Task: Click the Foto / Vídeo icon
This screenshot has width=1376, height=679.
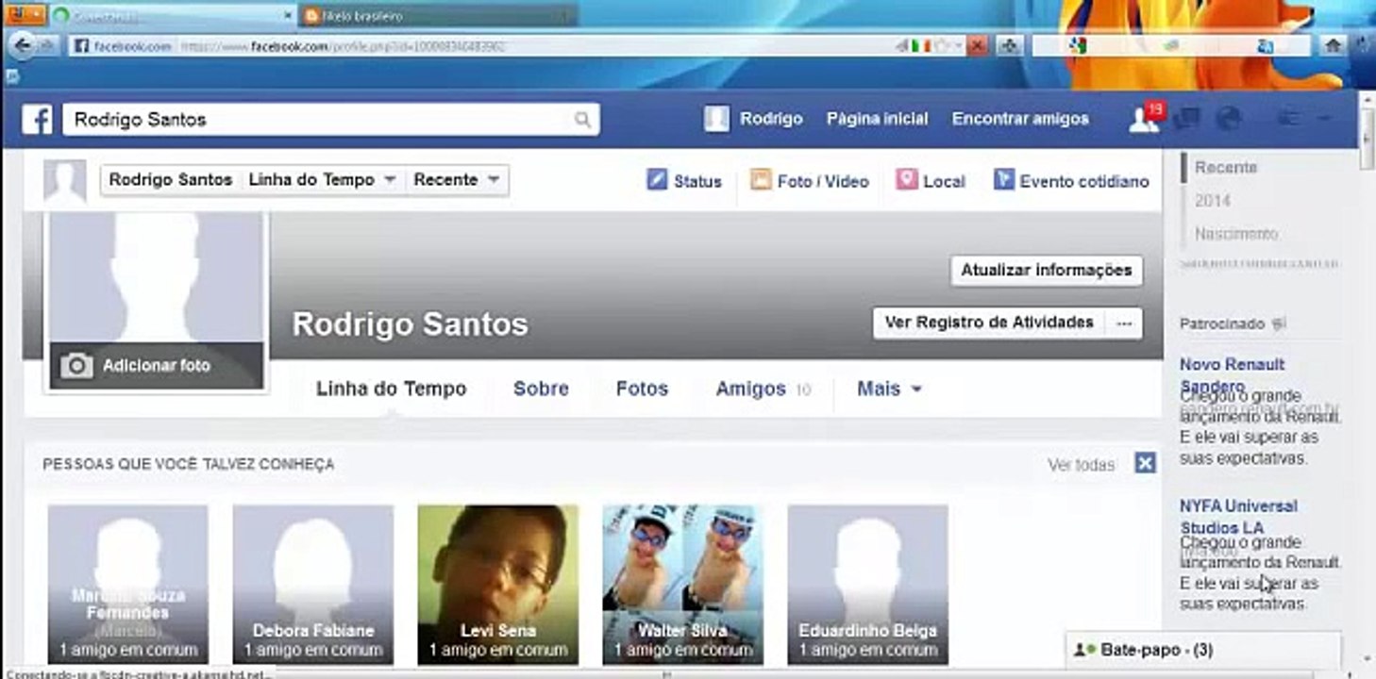Action: click(x=761, y=180)
